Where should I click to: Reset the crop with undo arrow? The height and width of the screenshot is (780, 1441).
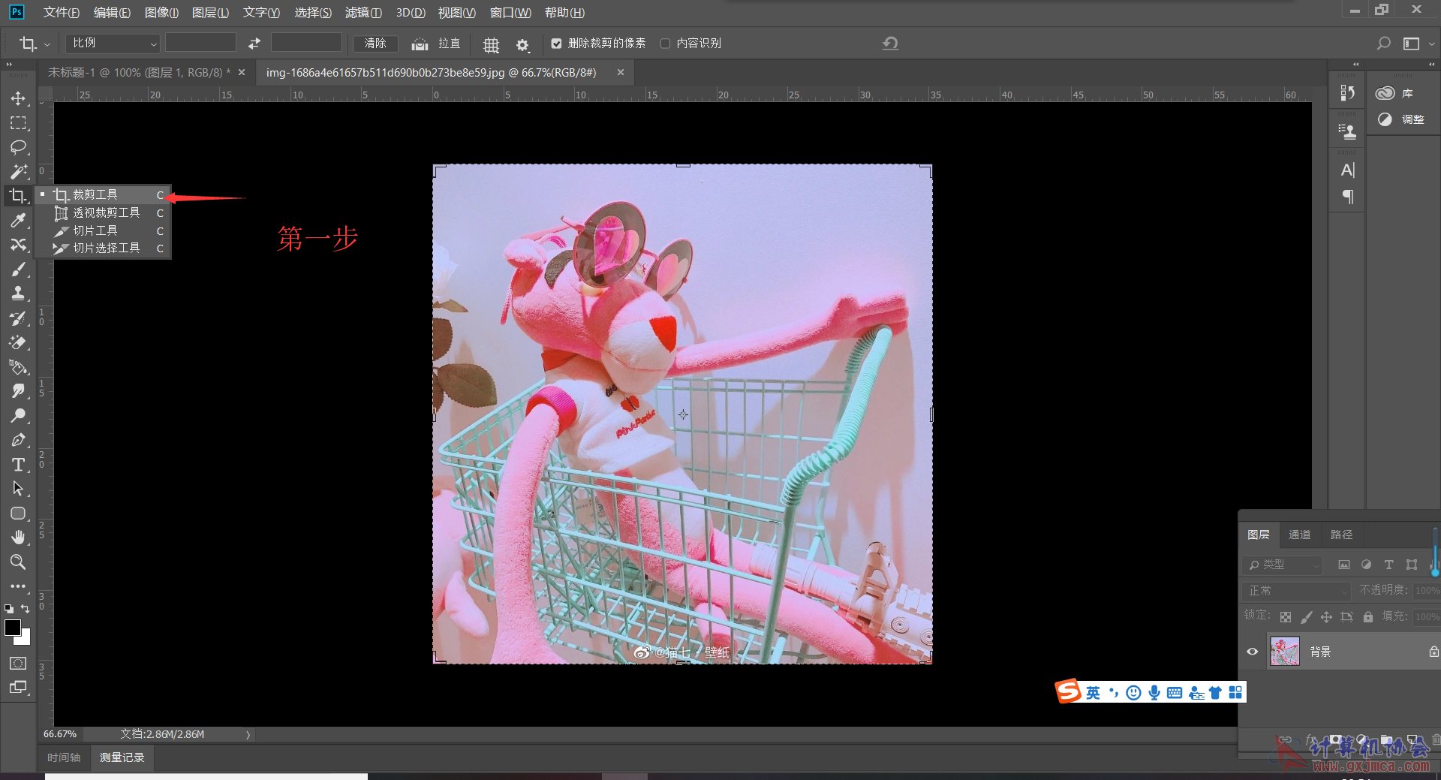(890, 44)
